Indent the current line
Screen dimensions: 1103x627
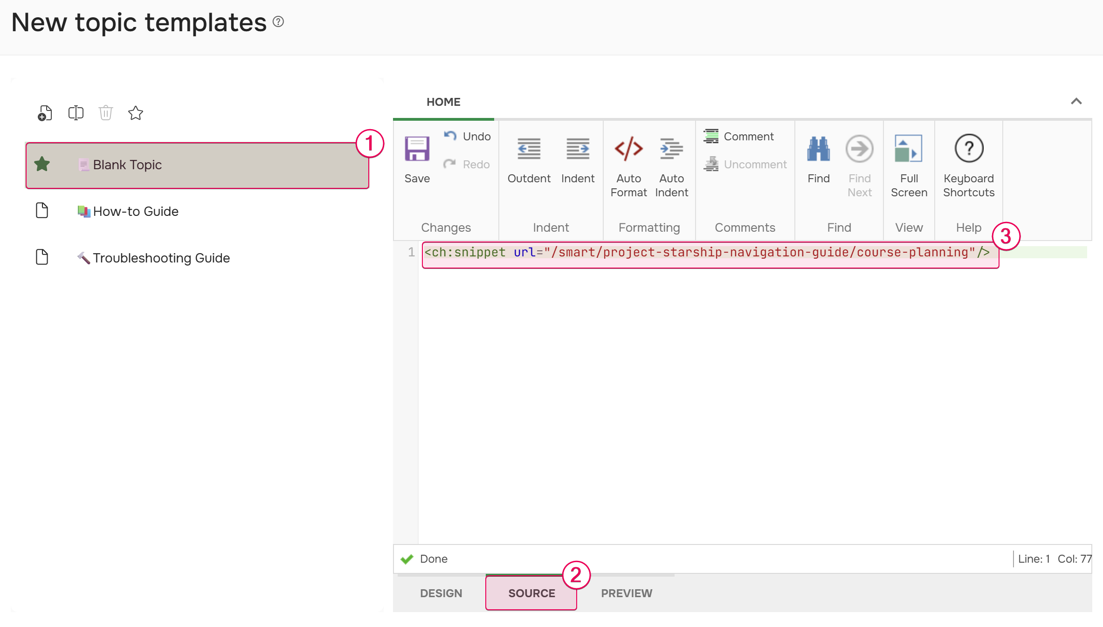pos(578,158)
